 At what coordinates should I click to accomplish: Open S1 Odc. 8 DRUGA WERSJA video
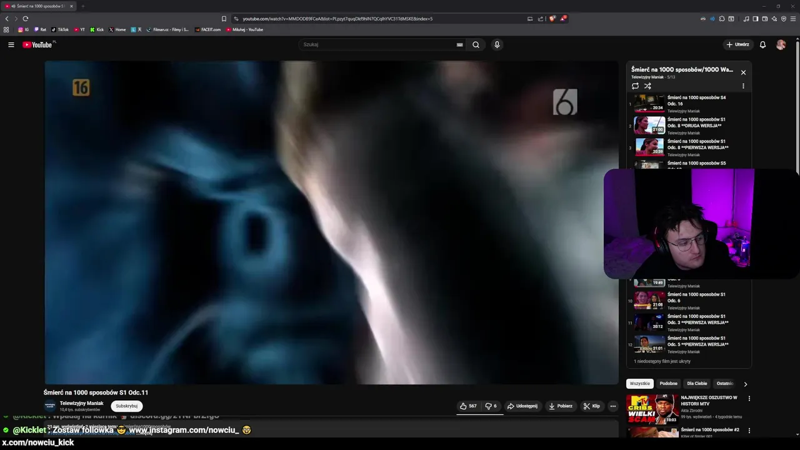689,125
